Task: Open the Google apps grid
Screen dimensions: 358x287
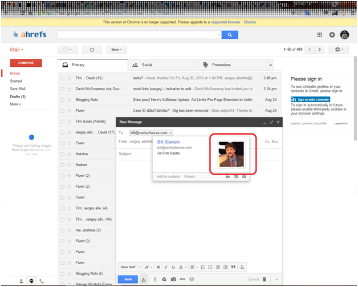Action: point(319,35)
